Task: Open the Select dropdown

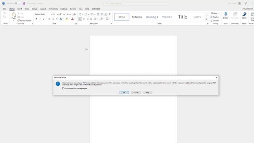Action: tap(215, 21)
